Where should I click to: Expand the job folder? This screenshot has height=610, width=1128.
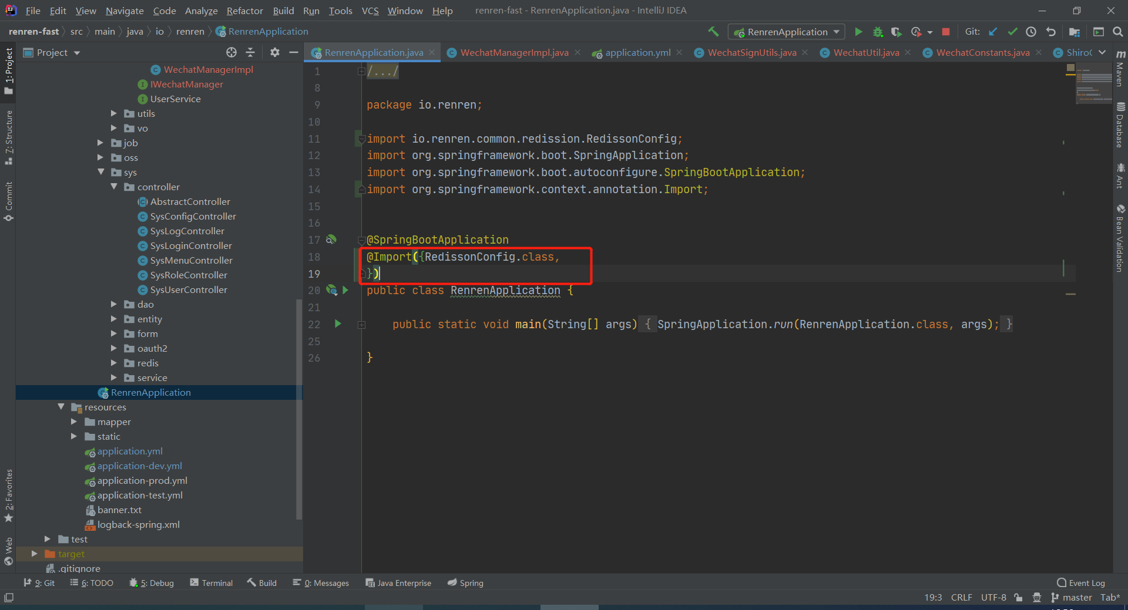tap(100, 143)
